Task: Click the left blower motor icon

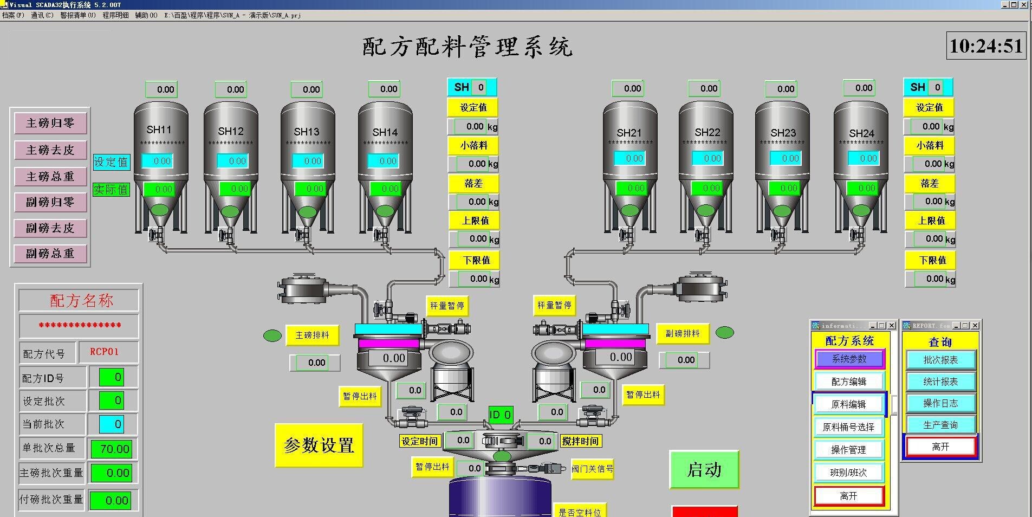Action: [x=303, y=288]
